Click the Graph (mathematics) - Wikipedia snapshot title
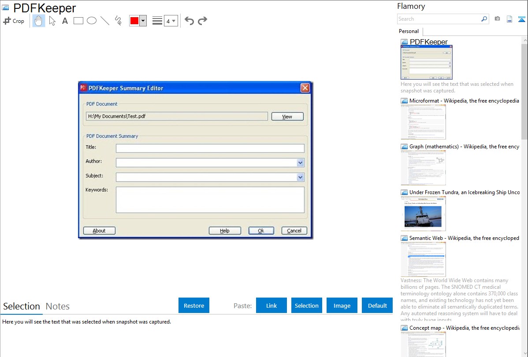The width and height of the screenshot is (528, 357). point(465,147)
